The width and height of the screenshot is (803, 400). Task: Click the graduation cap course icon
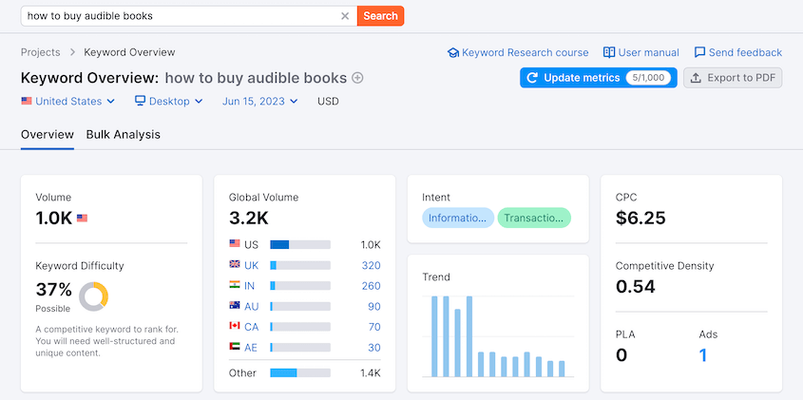(453, 53)
